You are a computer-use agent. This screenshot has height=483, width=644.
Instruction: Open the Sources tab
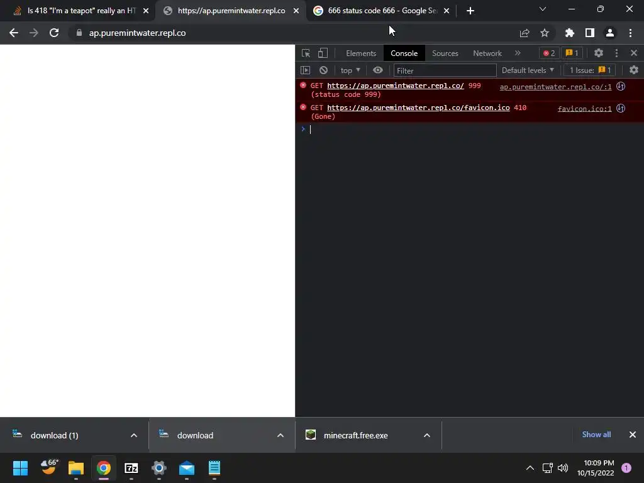click(445, 53)
